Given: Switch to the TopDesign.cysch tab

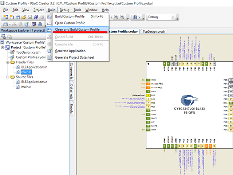Looking at the screenshot, I should [154, 32].
